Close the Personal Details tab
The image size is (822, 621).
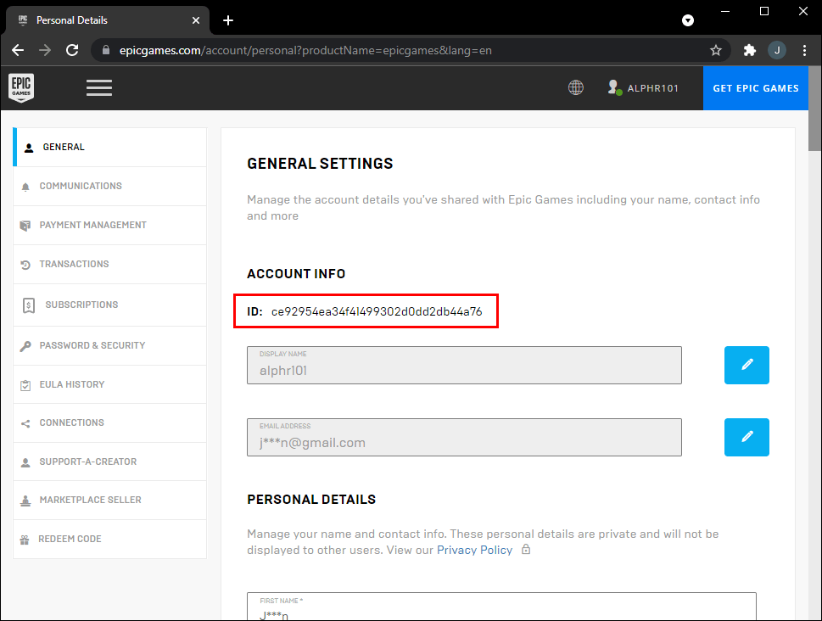[x=196, y=20]
